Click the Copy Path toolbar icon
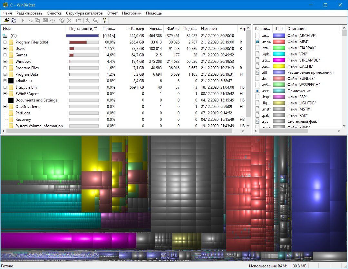Viewport: 348px width, 269px height. click(x=30, y=20)
